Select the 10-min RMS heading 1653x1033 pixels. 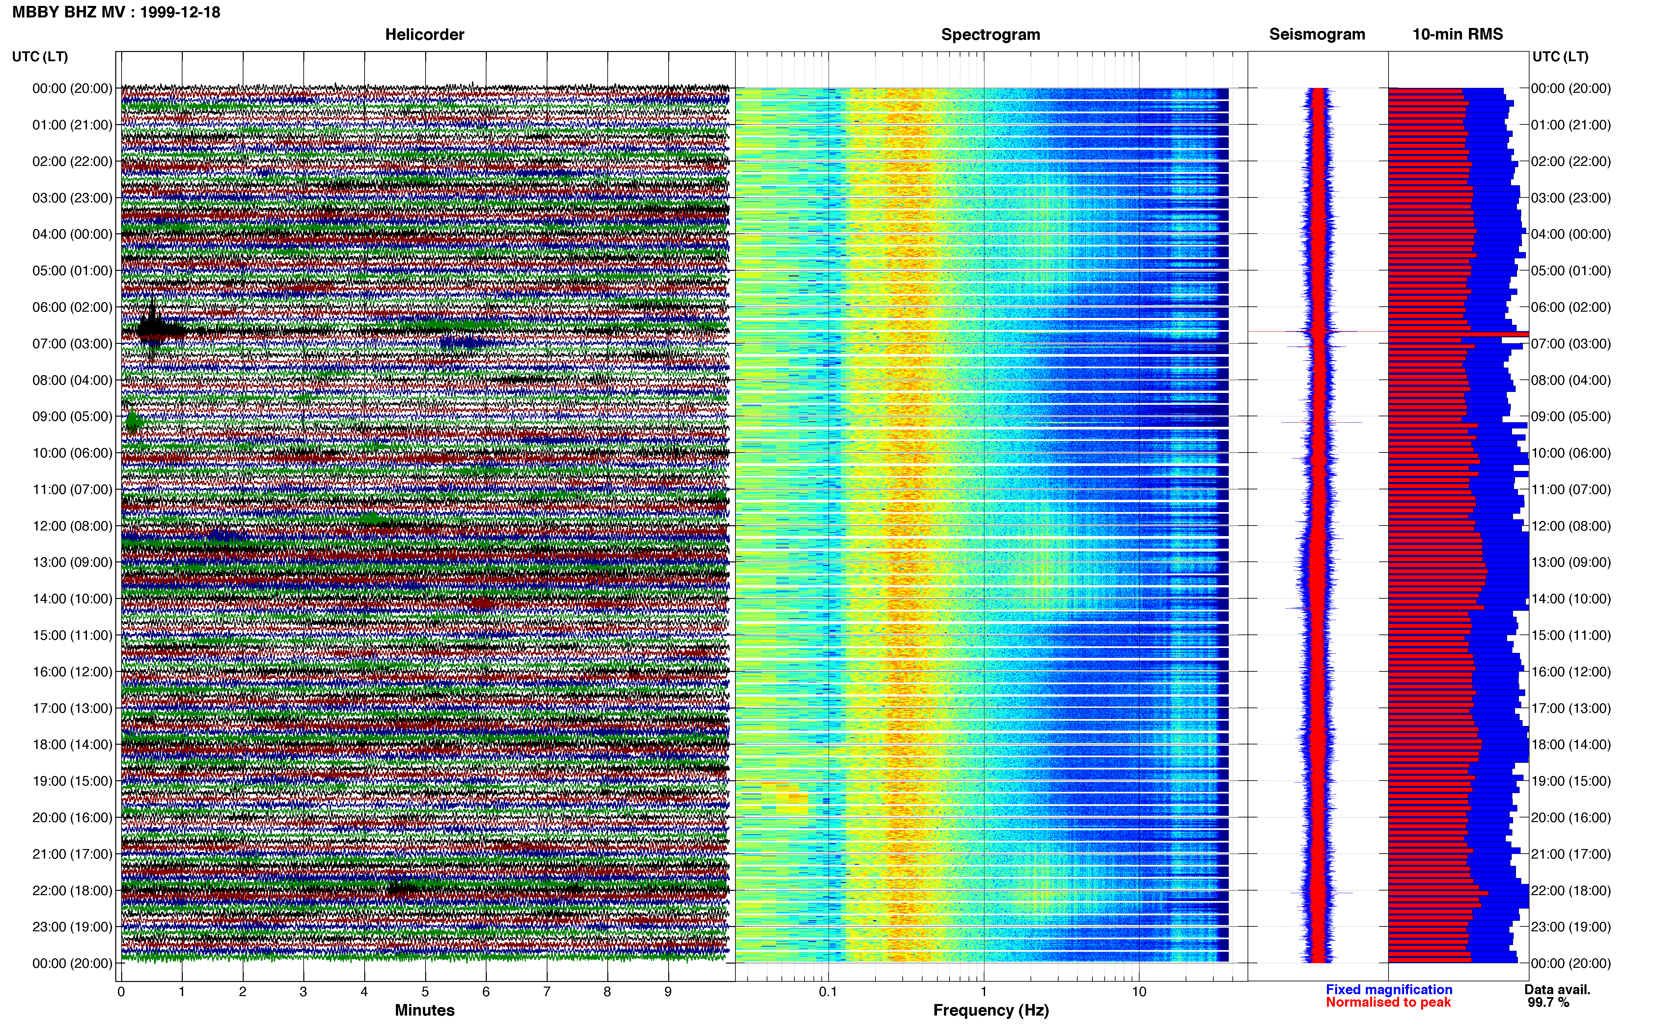coord(1457,34)
